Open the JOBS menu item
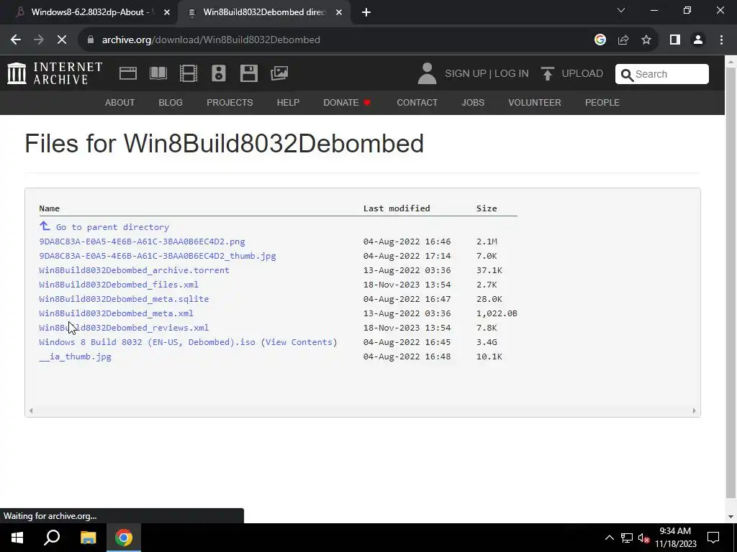 coord(473,102)
